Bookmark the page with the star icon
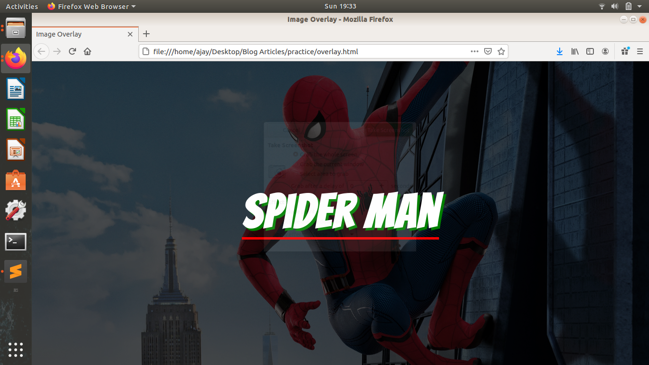649x365 pixels. pyautogui.click(x=501, y=51)
